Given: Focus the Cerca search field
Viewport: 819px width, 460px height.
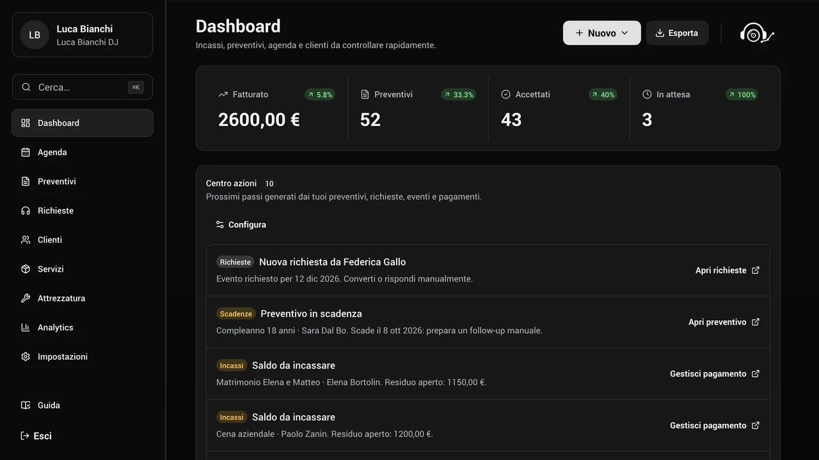Looking at the screenshot, I should point(83,87).
